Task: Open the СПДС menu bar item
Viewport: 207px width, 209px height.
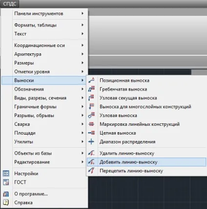Action: click(10, 4)
